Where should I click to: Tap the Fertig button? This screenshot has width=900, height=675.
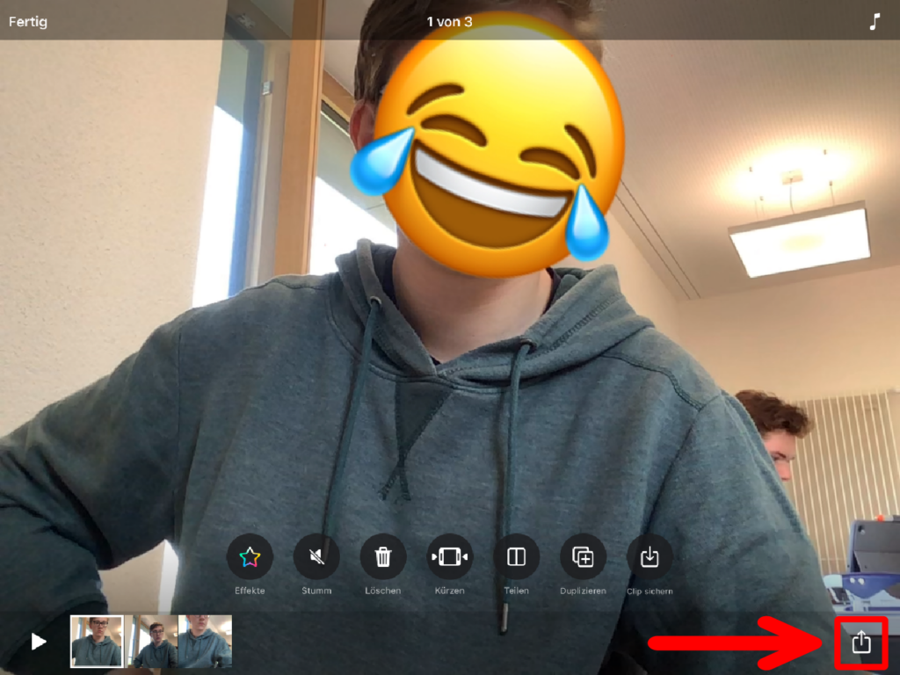coord(28,22)
